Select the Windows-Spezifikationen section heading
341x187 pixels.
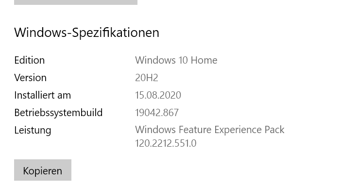(x=86, y=33)
